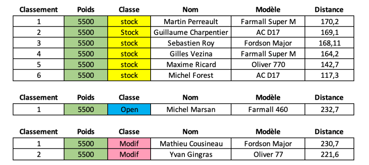Click the yellow class cell beside Guillaume Charpentier

coord(129,32)
